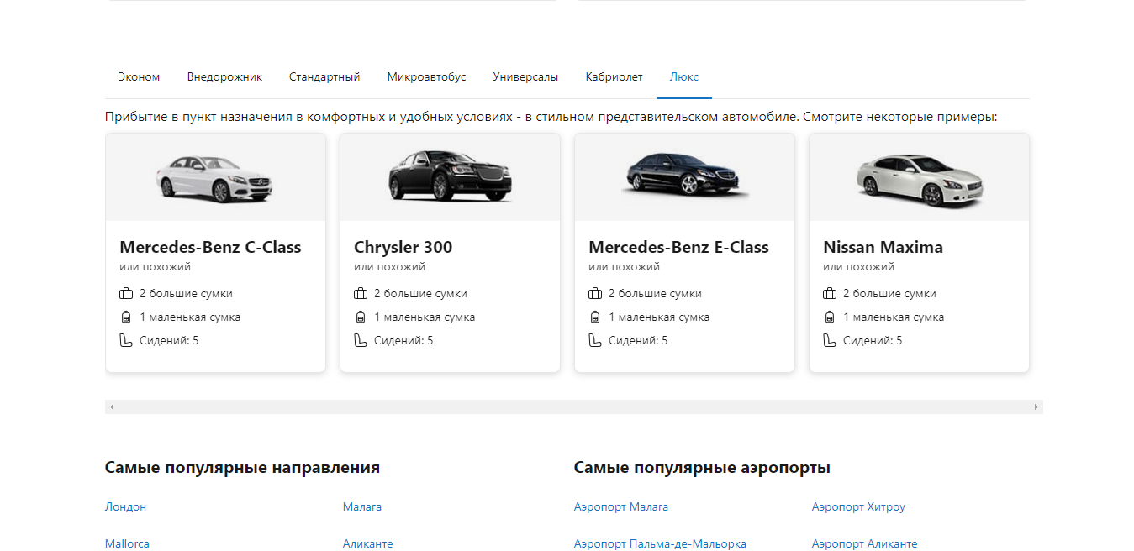The height and width of the screenshot is (551, 1134).
Task: Click small bag icon on Chrysler 300 card
Action: (361, 317)
